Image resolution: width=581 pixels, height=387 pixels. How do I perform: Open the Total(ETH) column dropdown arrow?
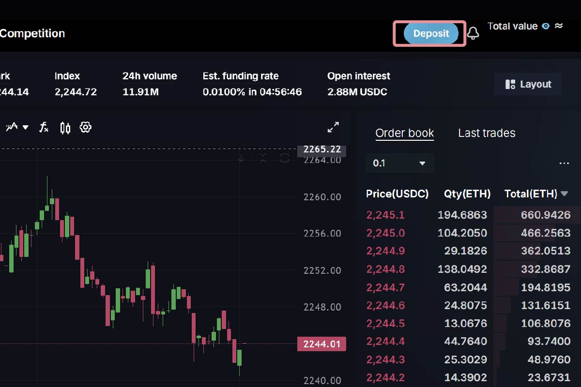click(x=564, y=194)
